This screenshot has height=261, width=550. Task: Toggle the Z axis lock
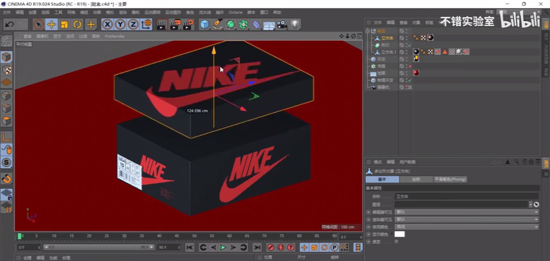(133, 25)
